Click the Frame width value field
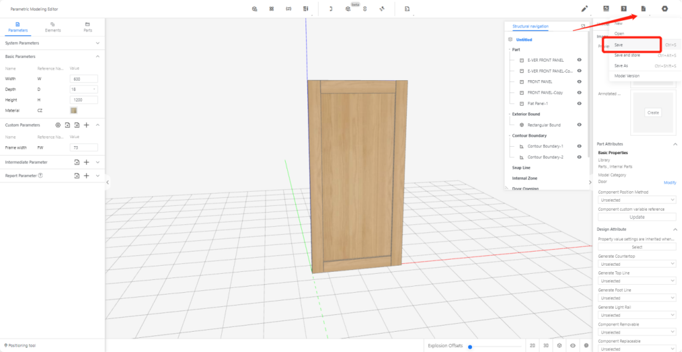 (84, 148)
